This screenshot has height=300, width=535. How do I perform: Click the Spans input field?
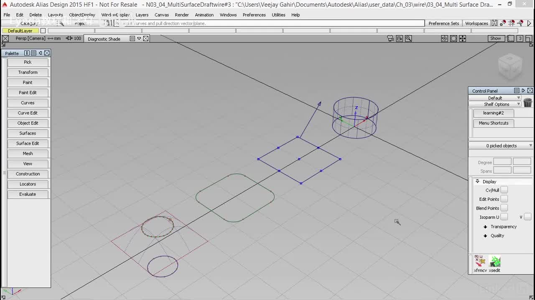click(502, 170)
